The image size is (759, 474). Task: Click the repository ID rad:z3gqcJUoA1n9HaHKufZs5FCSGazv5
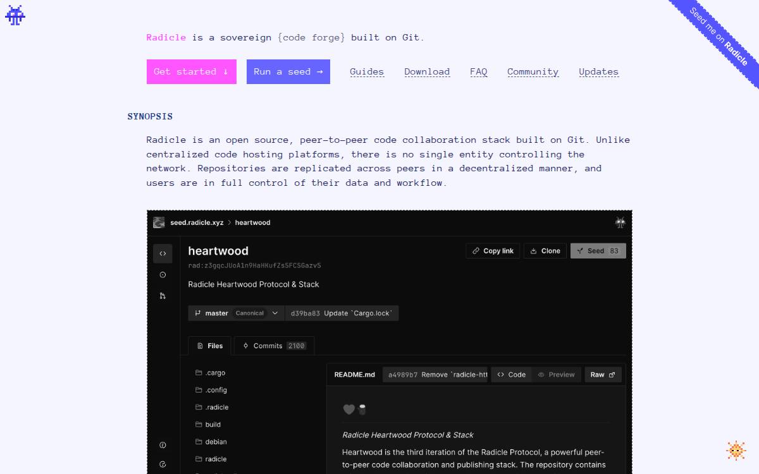click(254, 265)
